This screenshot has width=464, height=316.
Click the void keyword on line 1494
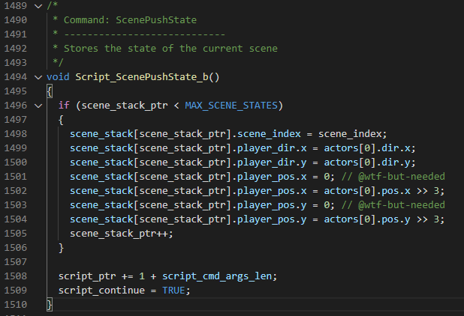58,77
